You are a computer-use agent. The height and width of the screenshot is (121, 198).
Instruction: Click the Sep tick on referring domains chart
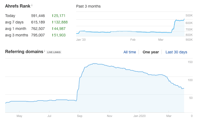click(x=80, y=116)
